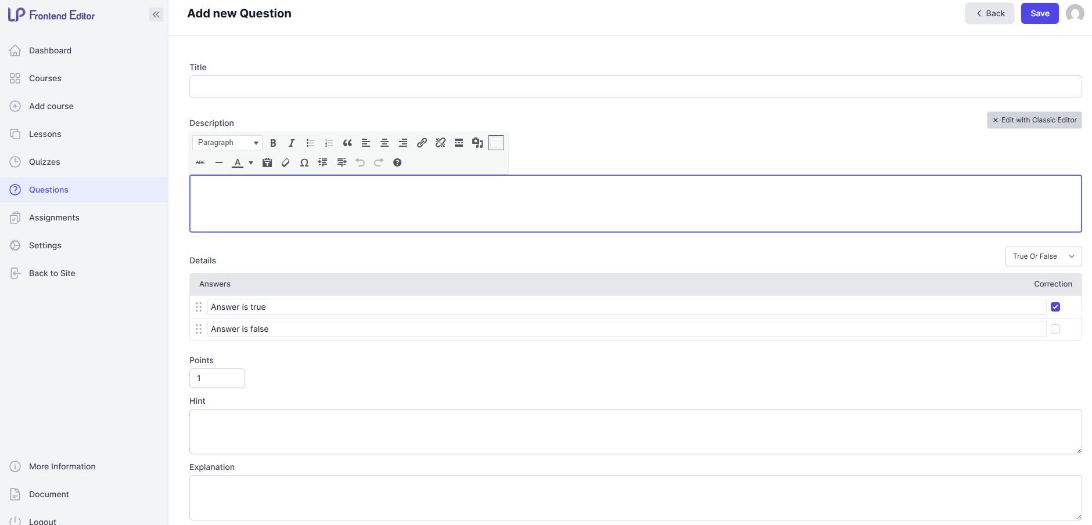This screenshot has height=525, width=1092.
Task: Click the insert link icon
Action: (422, 143)
